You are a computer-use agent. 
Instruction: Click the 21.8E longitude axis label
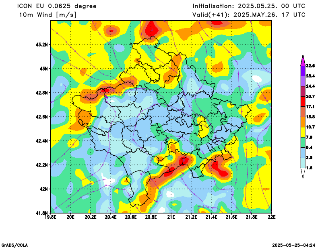click(x=252, y=217)
